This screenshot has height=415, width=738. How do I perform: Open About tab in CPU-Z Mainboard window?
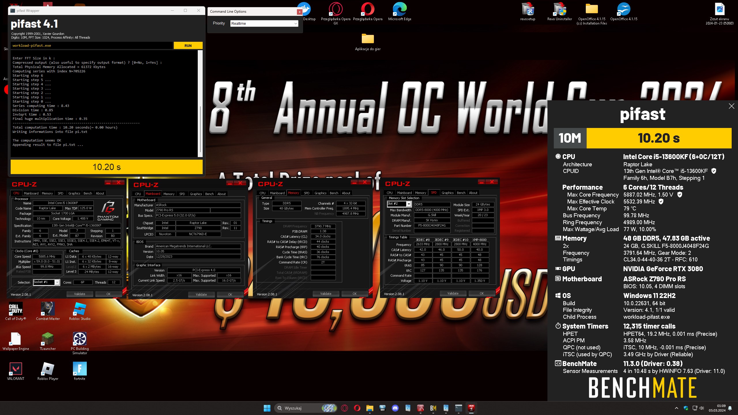[x=221, y=194]
